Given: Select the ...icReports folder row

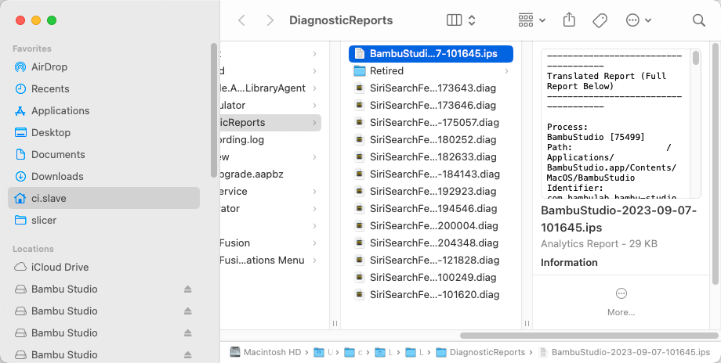Looking at the screenshot, I should (x=270, y=123).
